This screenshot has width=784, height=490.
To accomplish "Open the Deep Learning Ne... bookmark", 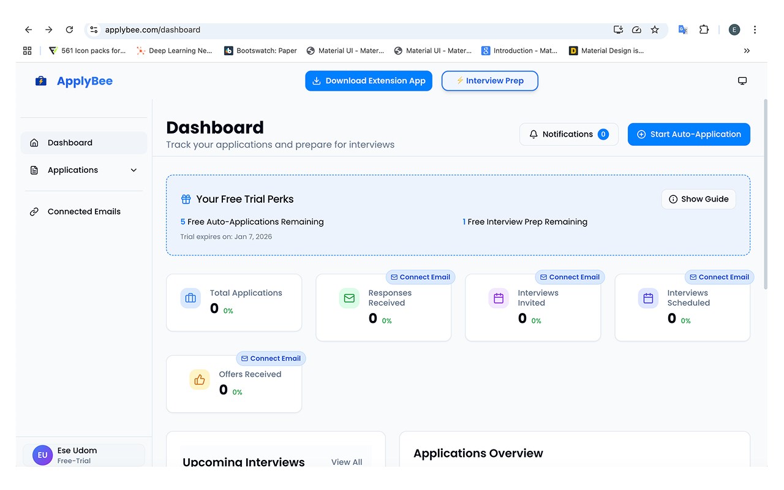I will pos(175,51).
